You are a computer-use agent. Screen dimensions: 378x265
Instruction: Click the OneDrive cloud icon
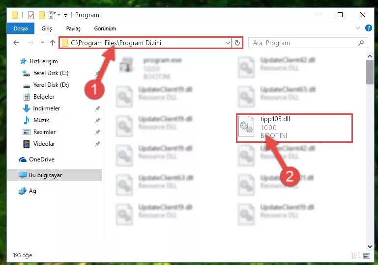coord(23,159)
